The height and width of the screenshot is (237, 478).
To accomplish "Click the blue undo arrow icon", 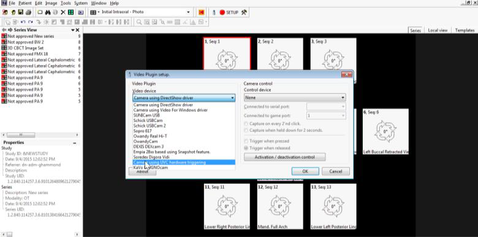I will point(23,22).
